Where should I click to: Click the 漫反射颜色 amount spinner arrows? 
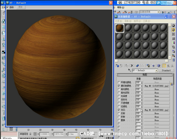tap(142, 86)
